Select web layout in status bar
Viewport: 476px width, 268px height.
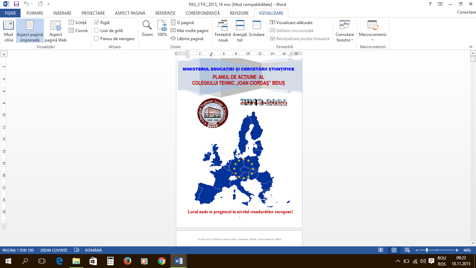coord(407,250)
